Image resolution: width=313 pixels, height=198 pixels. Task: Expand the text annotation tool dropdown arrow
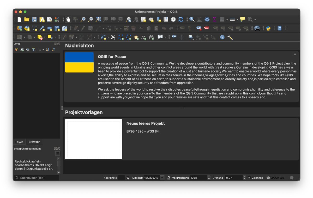165,37
